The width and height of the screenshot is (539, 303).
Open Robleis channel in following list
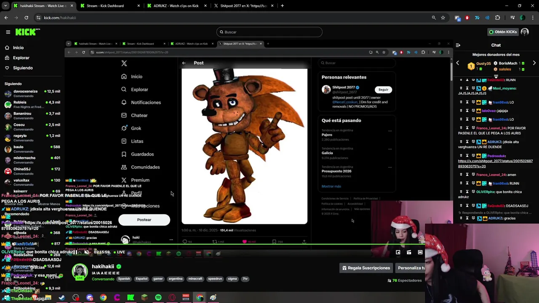[x=32, y=104]
